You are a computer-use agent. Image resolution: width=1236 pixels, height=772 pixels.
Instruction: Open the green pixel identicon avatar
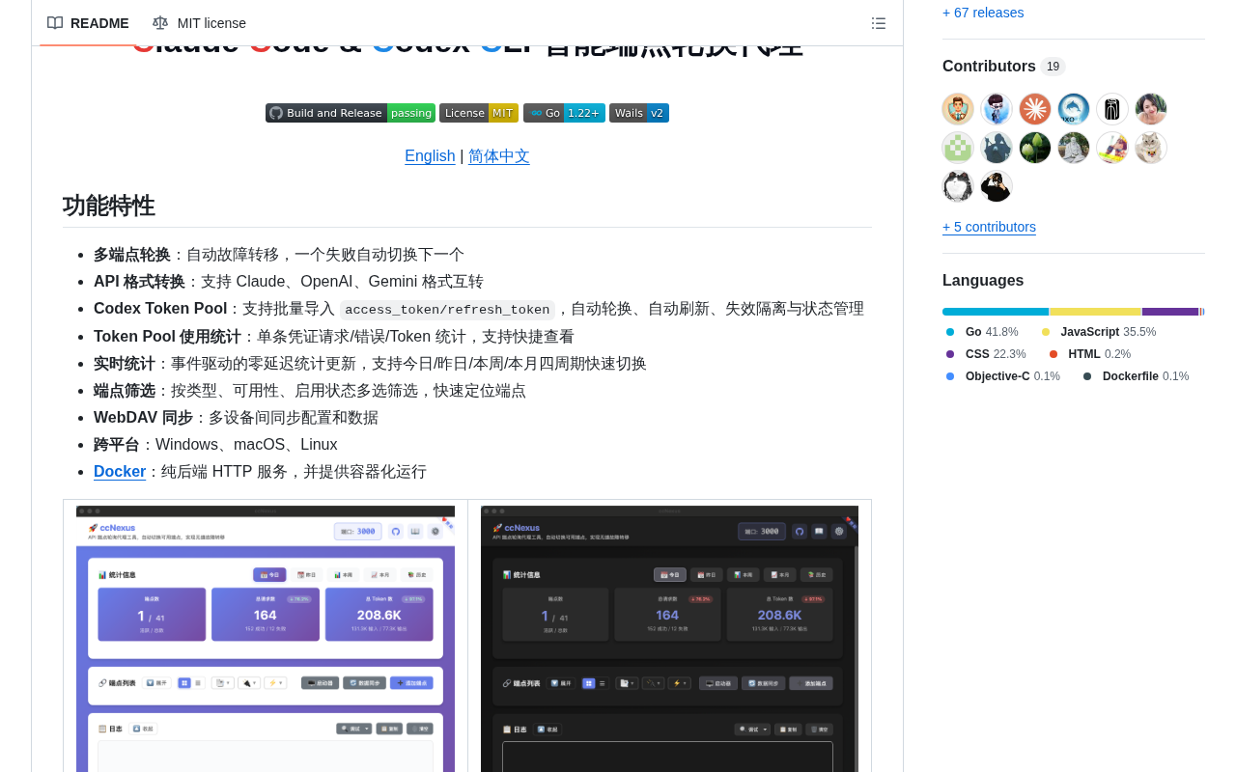point(958,148)
